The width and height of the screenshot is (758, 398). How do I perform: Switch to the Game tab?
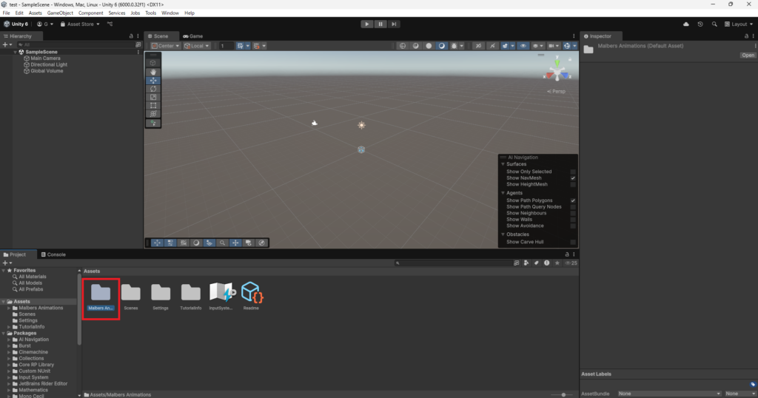click(x=193, y=36)
